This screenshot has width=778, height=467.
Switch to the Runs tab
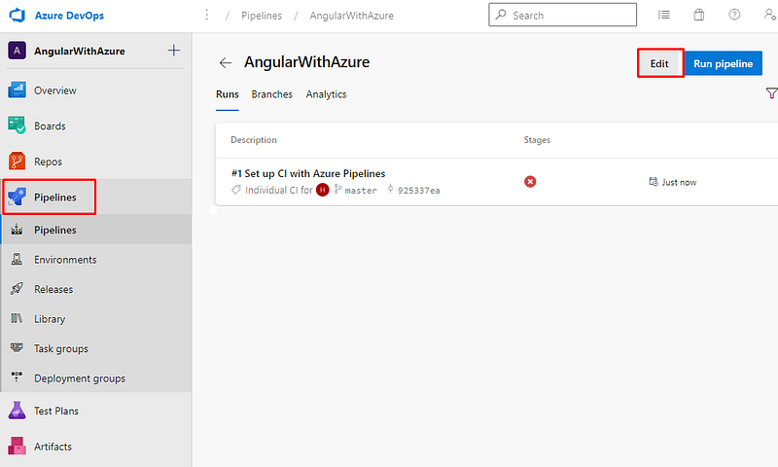pyautogui.click(x=228, y=94)
